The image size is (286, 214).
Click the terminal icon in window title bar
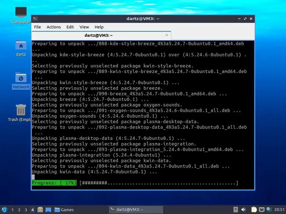(x=35, y=19)
